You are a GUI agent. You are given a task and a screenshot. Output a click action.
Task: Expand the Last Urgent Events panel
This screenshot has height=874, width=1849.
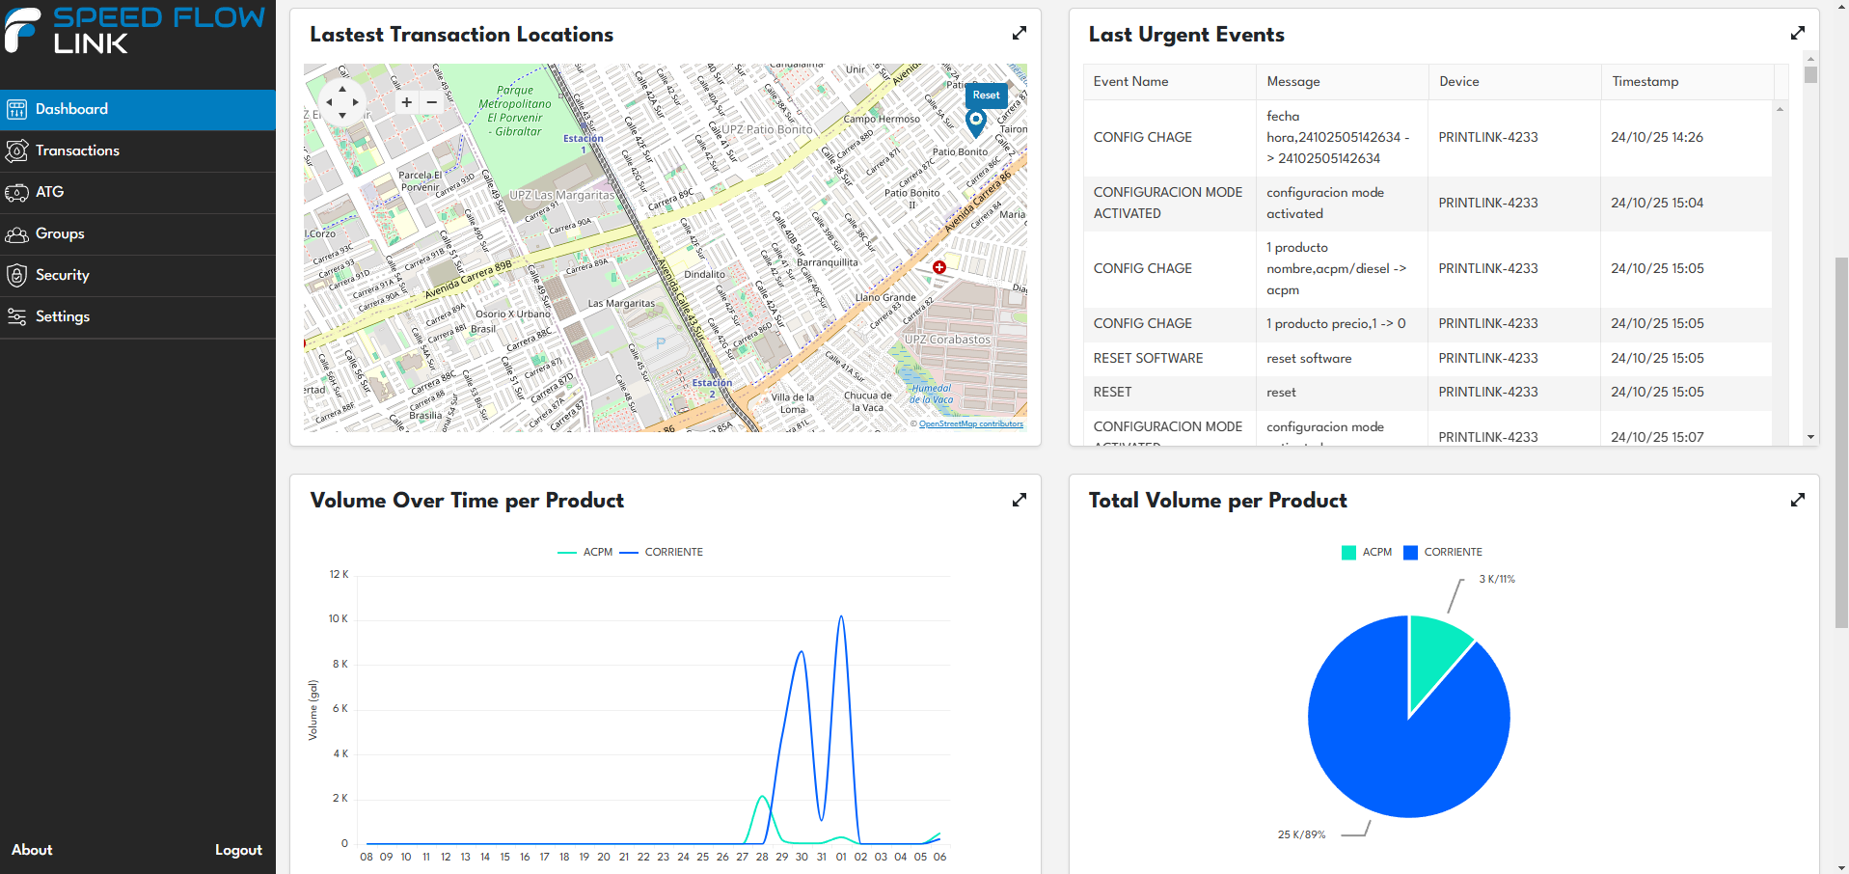tap(1798, 34)
